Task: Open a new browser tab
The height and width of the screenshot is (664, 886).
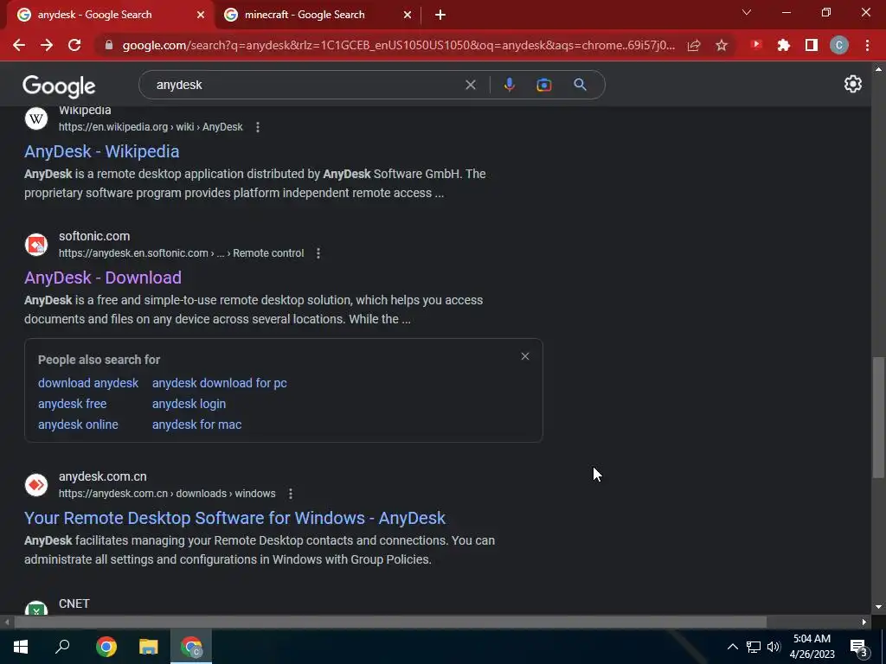Action: (440, 15)
